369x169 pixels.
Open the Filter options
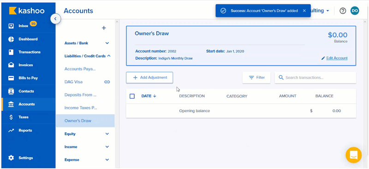pyautogui.click(x=256, y=78)
